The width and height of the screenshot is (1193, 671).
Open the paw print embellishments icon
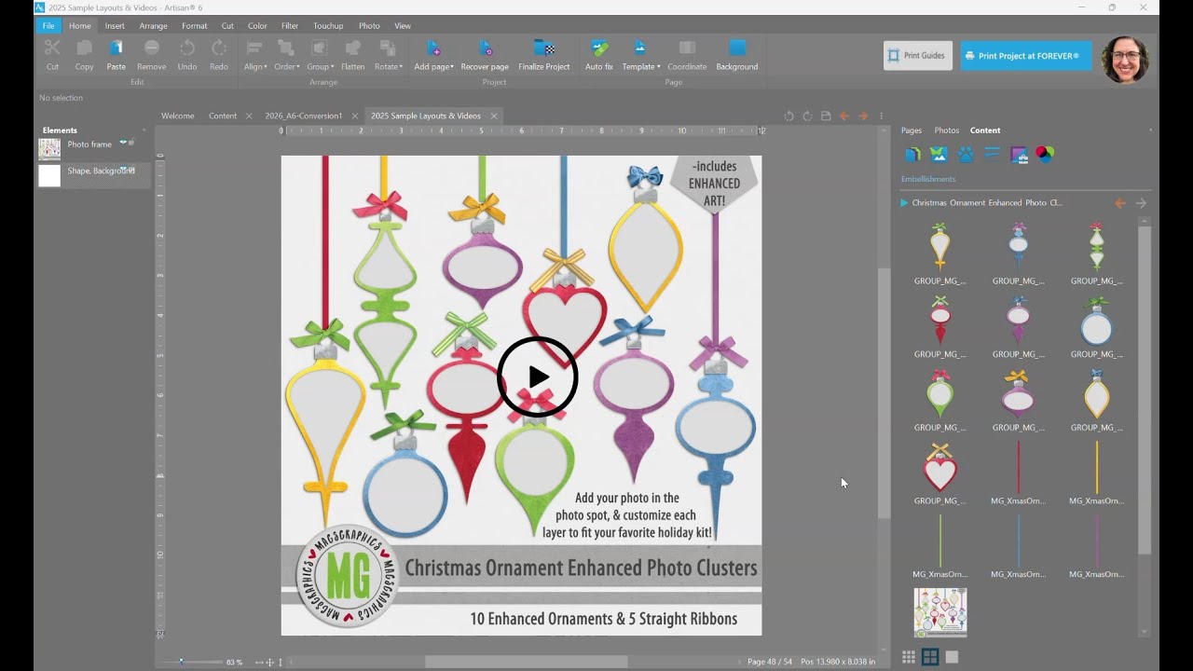[966, 154]
